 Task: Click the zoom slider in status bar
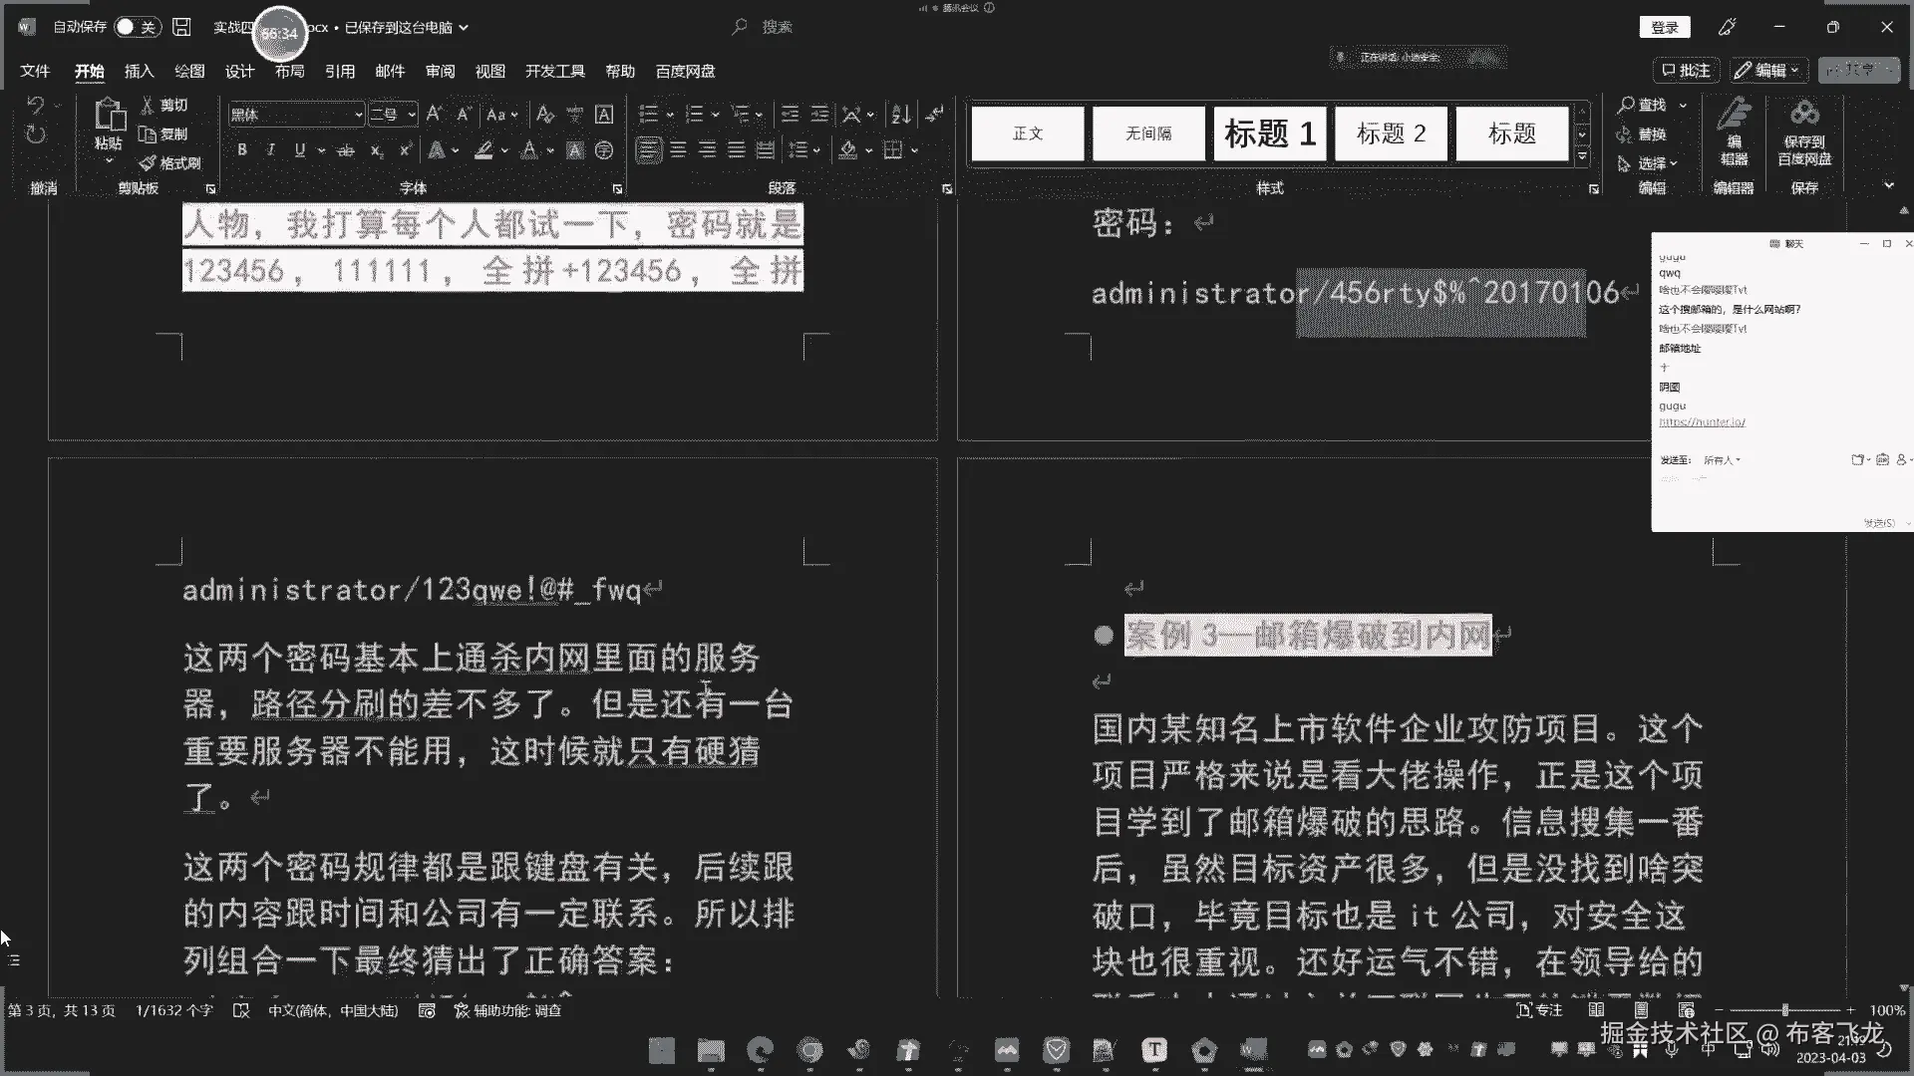click(1784, 1010)
